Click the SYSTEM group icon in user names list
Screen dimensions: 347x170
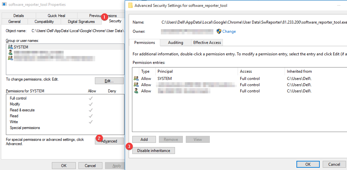pos(10,47)
